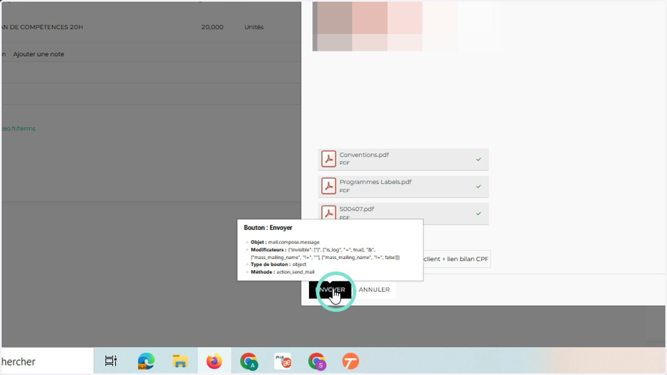The width and height of the screenshot is (667, 375).
Task: Click the 'Méthode : action_send_mail' tooltip line
Action: [282, 272]
